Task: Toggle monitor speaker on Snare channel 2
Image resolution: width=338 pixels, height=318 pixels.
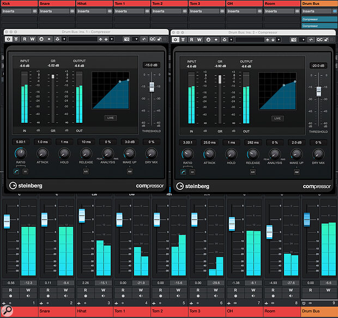Action: [x=66, y=296]
